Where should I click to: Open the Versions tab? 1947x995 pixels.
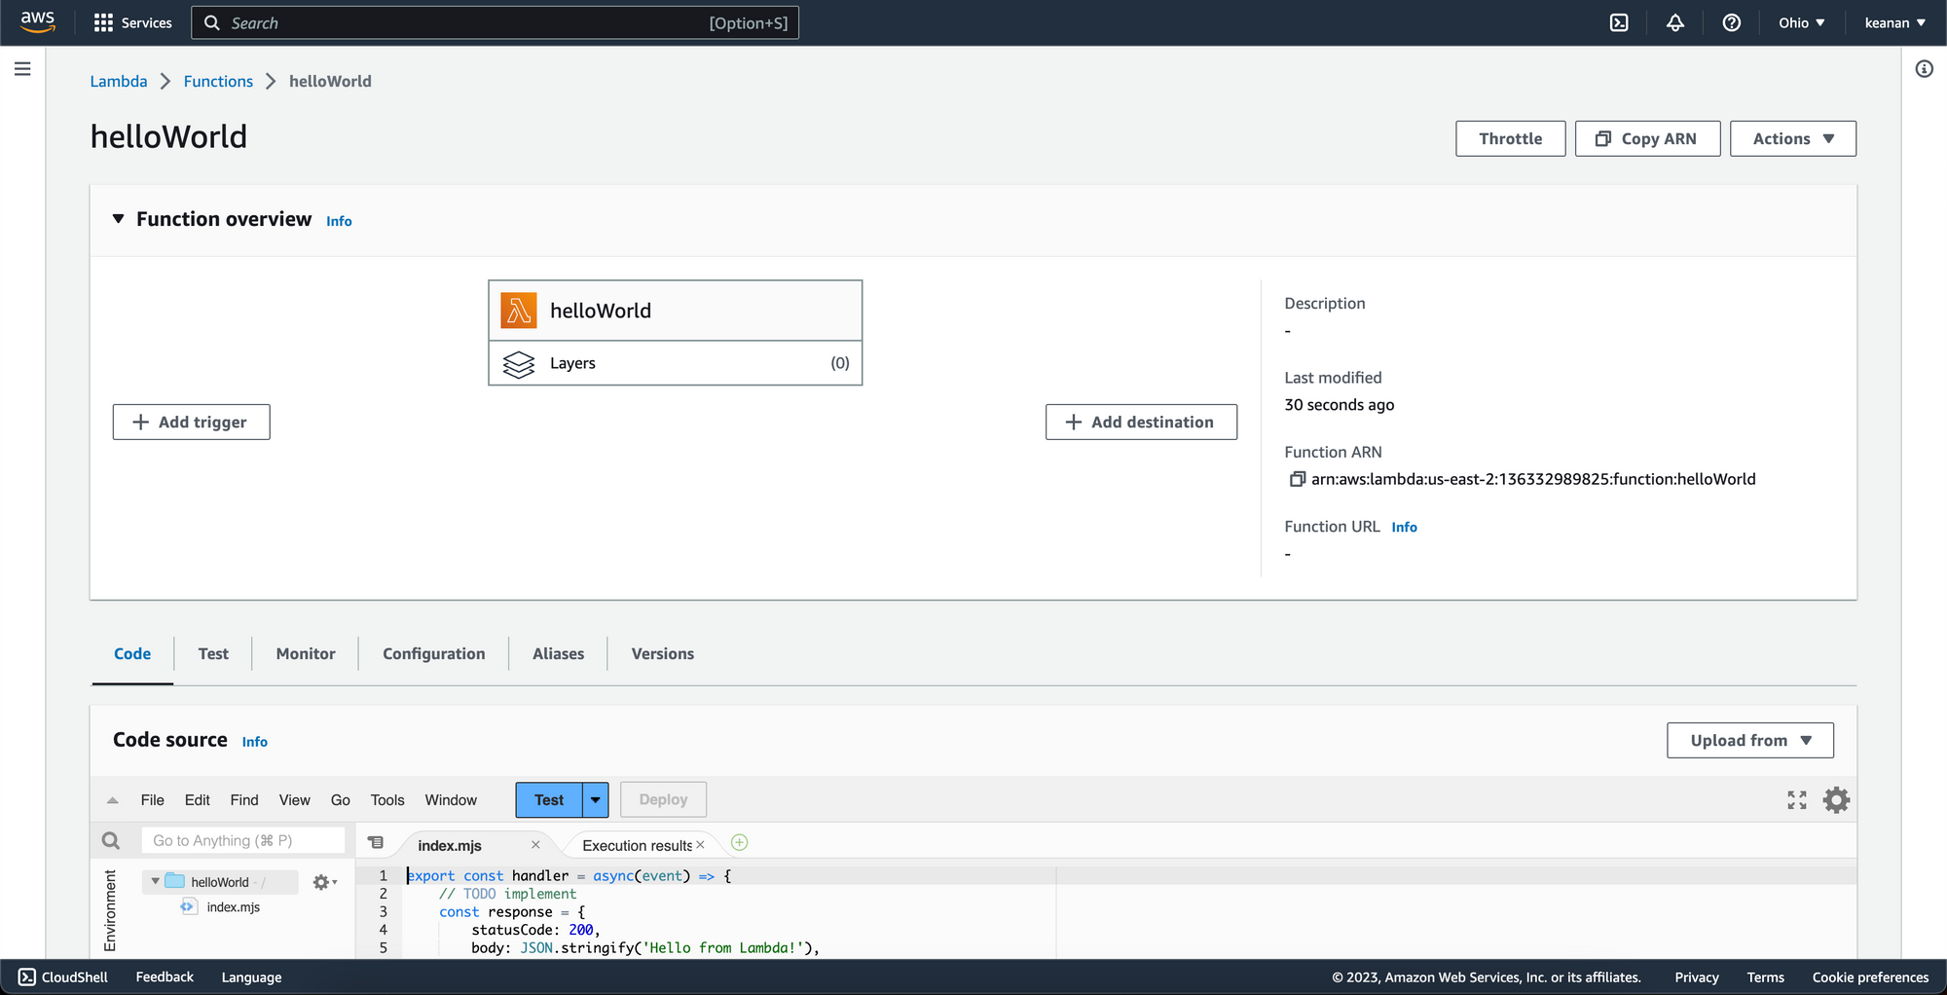663,654
